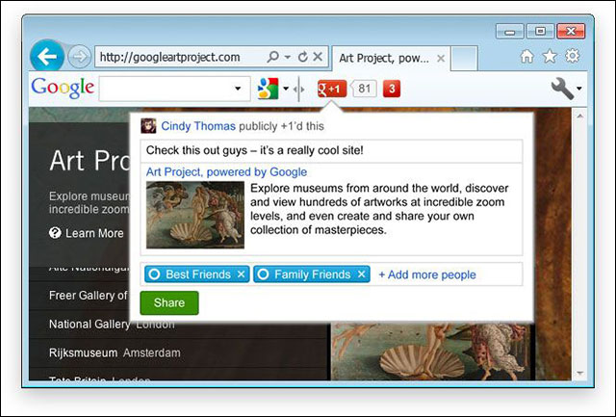Screen dimensions: 616x417
Task: Open Art Project, powered by Google link
Action: pos(227,171)
